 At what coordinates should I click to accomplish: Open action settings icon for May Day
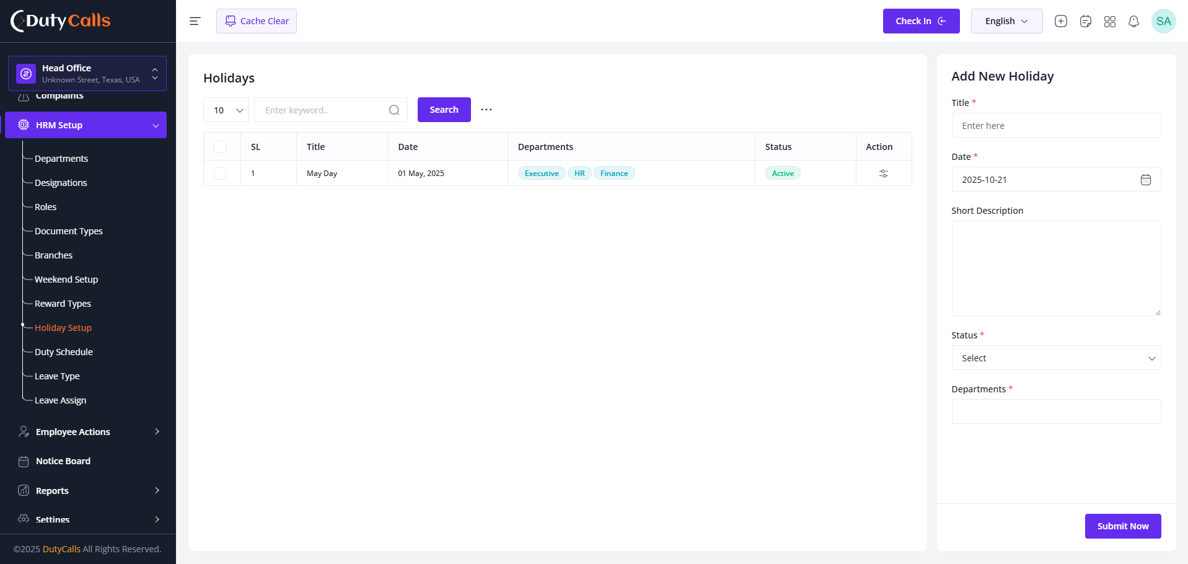884,174
